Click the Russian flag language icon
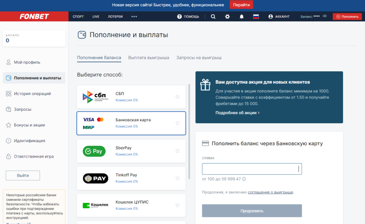Screen dimensions: 365x224 pos(256,16)
